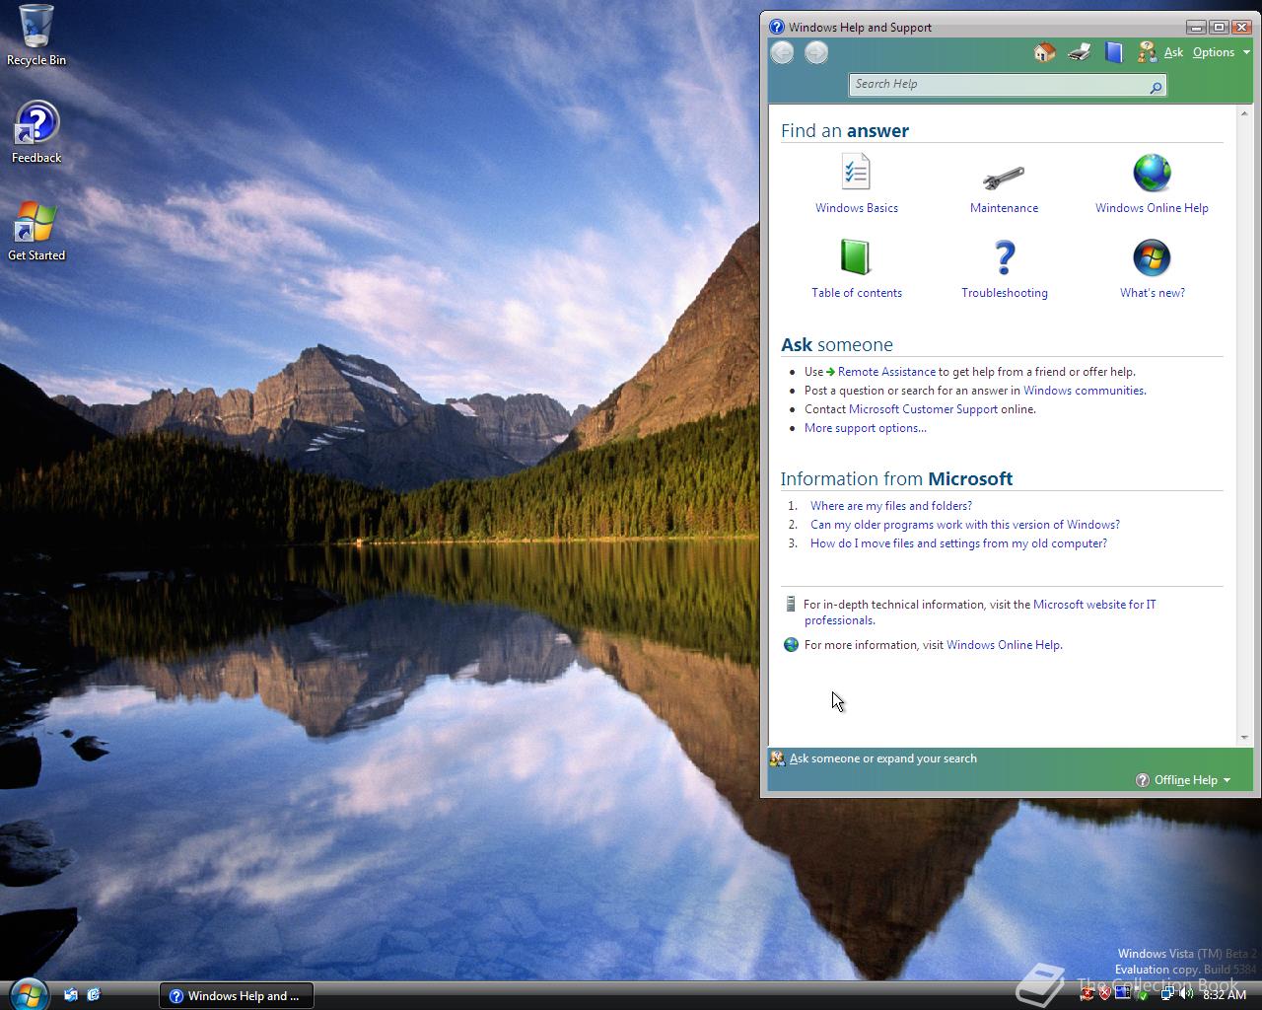
Task: Go forward using the Forward arrow button
Action: (x=816, y=53)
